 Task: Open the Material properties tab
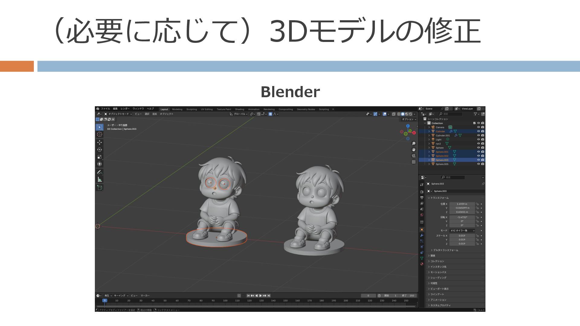point(422,264)
